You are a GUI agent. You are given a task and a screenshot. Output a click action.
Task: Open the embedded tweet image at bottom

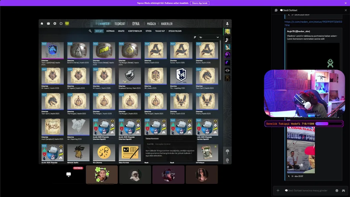coord(301,150)
